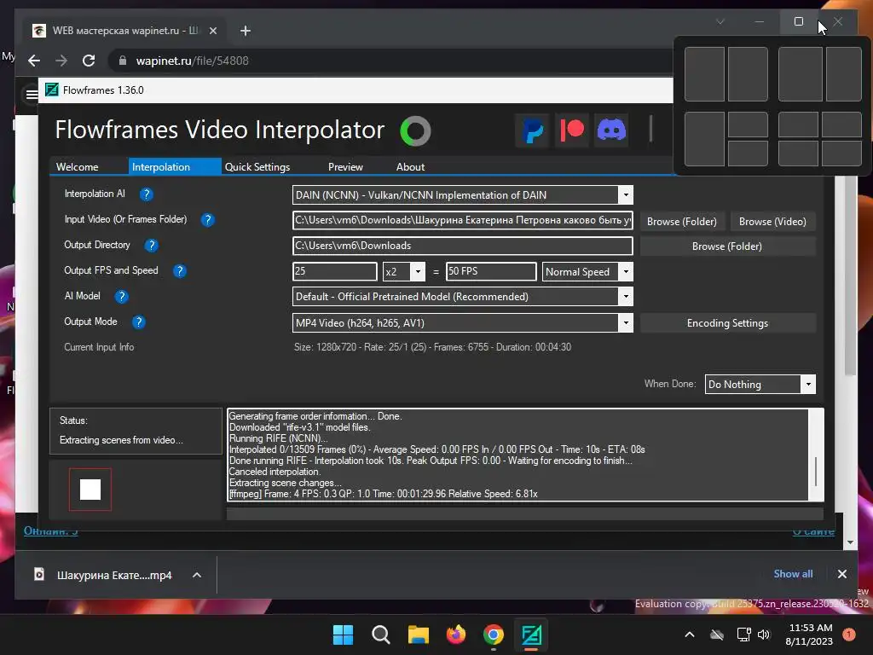The image size is (873, 655).
Task: Open the clock and date in taskbar
Action: (809, 635)
